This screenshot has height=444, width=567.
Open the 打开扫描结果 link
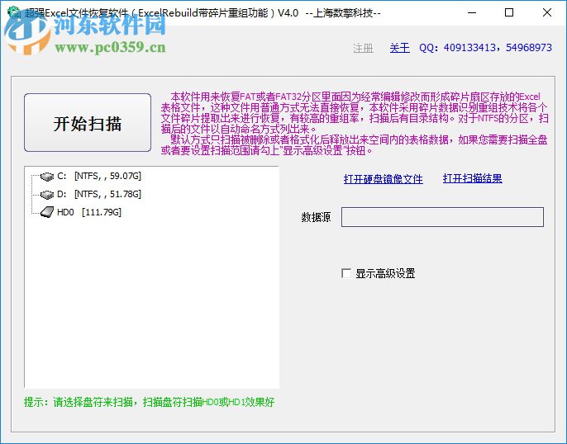click(x=472, y=178)
